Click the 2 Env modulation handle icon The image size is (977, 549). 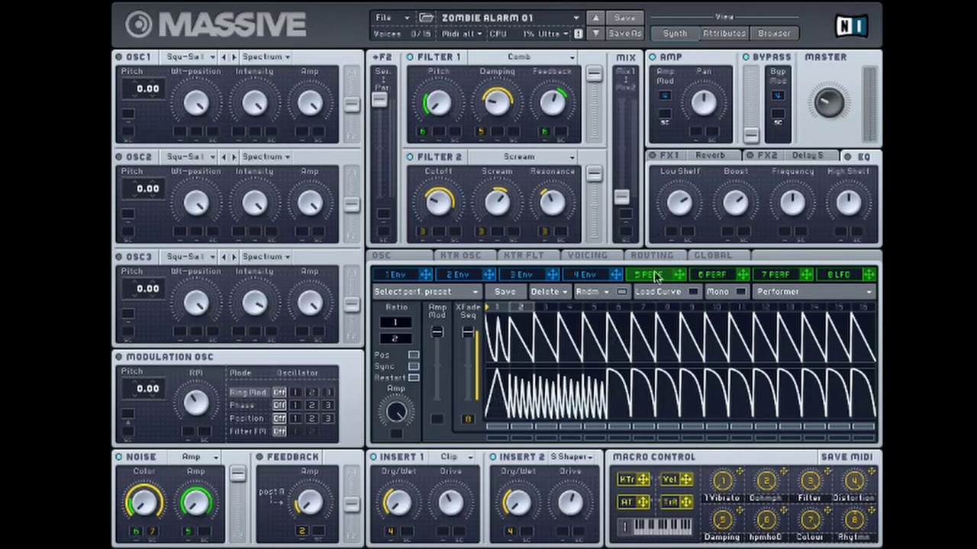489,274
